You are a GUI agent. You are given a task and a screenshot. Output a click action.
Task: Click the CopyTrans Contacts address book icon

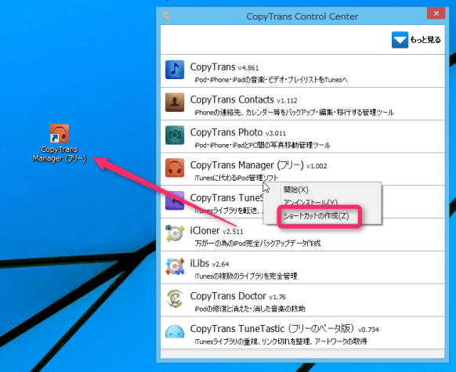[175, 103]
